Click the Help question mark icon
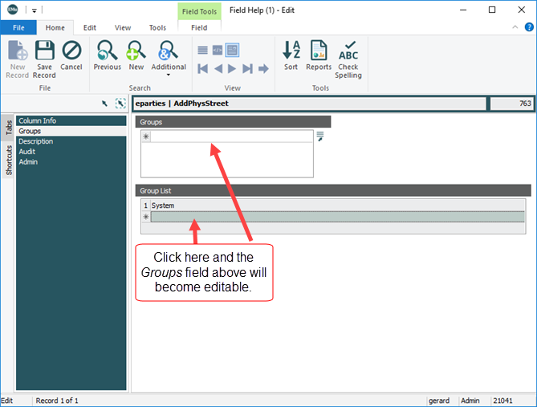 click(x=528, y=27)
